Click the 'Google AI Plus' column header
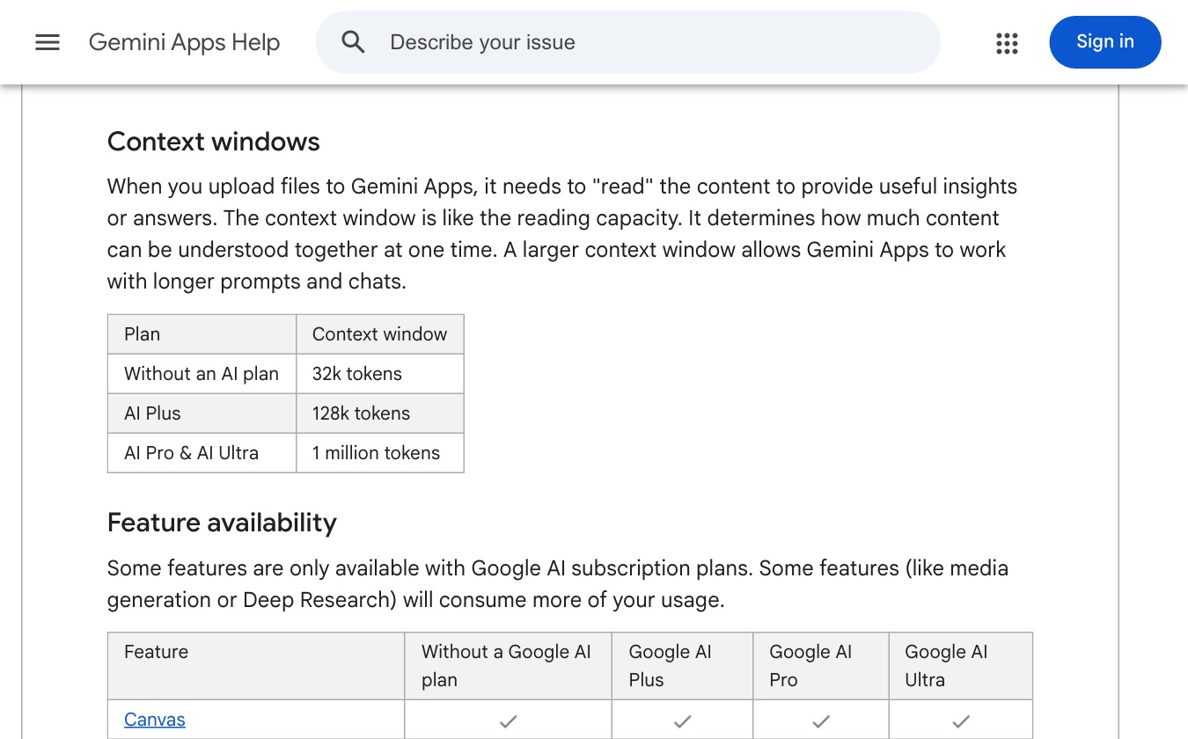Screen dimensions: 1188x739 682,666
